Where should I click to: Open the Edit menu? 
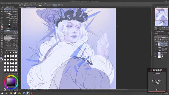[x=6, y=3]
